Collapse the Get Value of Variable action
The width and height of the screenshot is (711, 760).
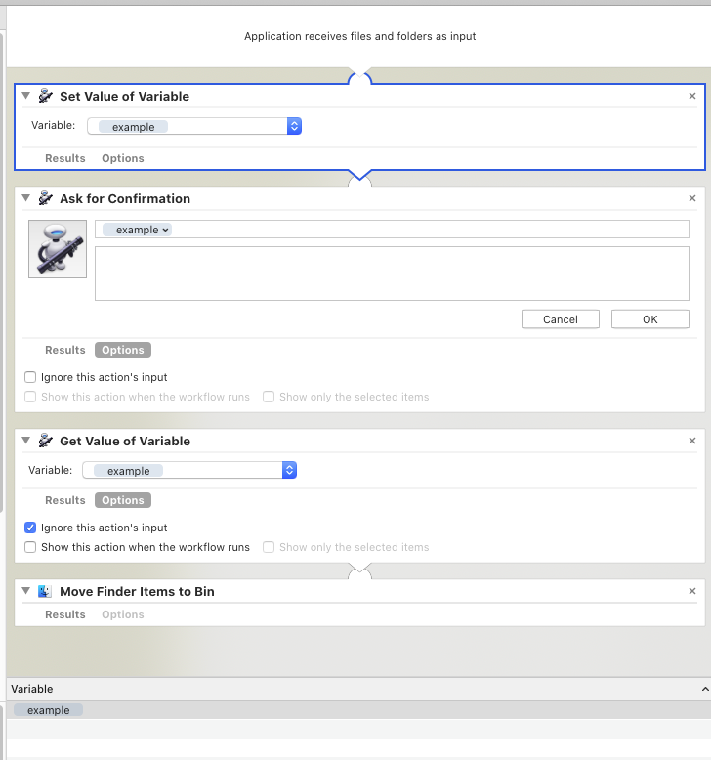[26, 441]
